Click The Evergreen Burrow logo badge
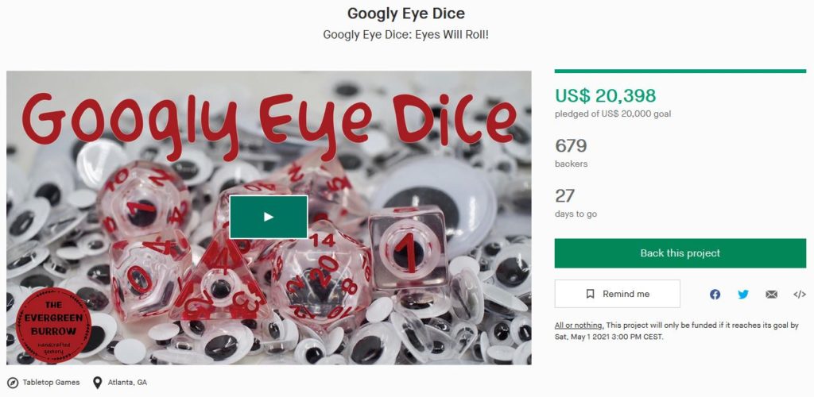Viewport: 814px width, 397px height. 53,325
